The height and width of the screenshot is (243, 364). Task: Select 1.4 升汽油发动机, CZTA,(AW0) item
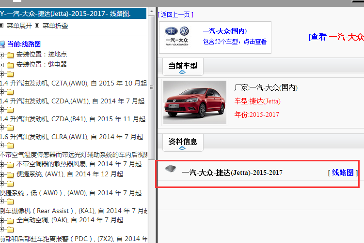coord(73,83)
